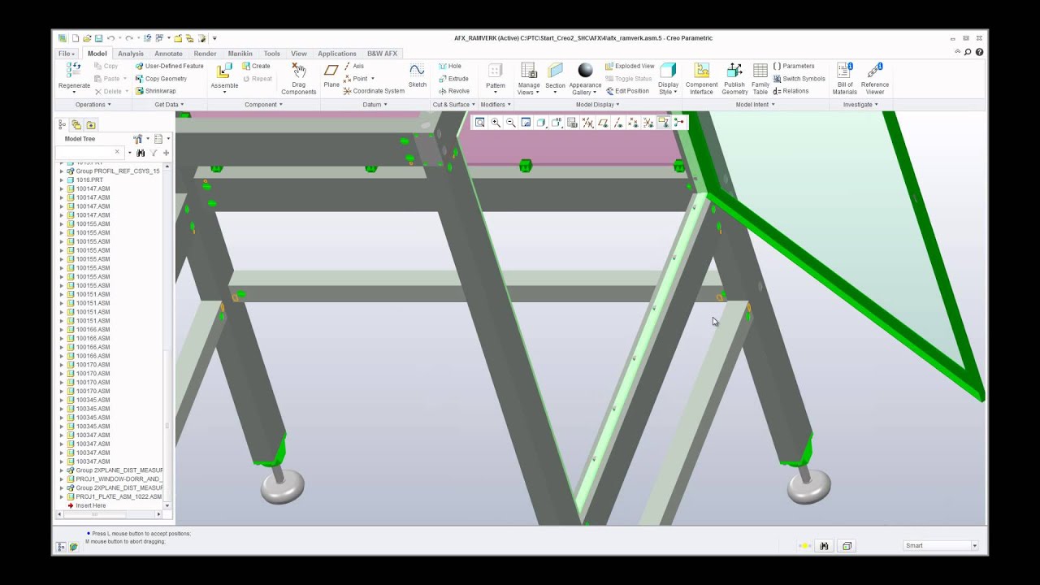Click the Edit Position button
Image resolution: width=1040 pixels, height=585 pixels.
[x=627, y=91]
